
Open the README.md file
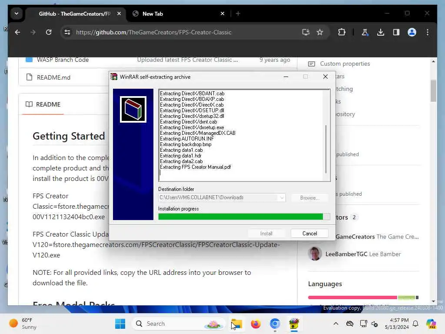[53, 77]
